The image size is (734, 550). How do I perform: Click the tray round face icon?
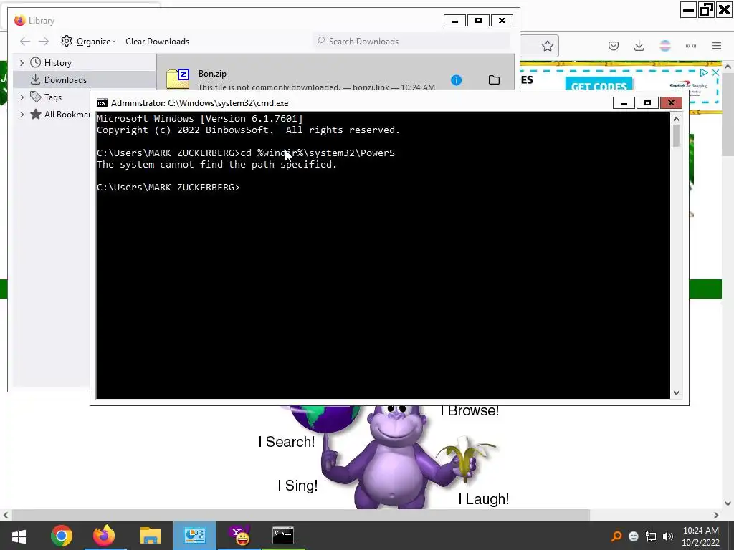(634, 536)
